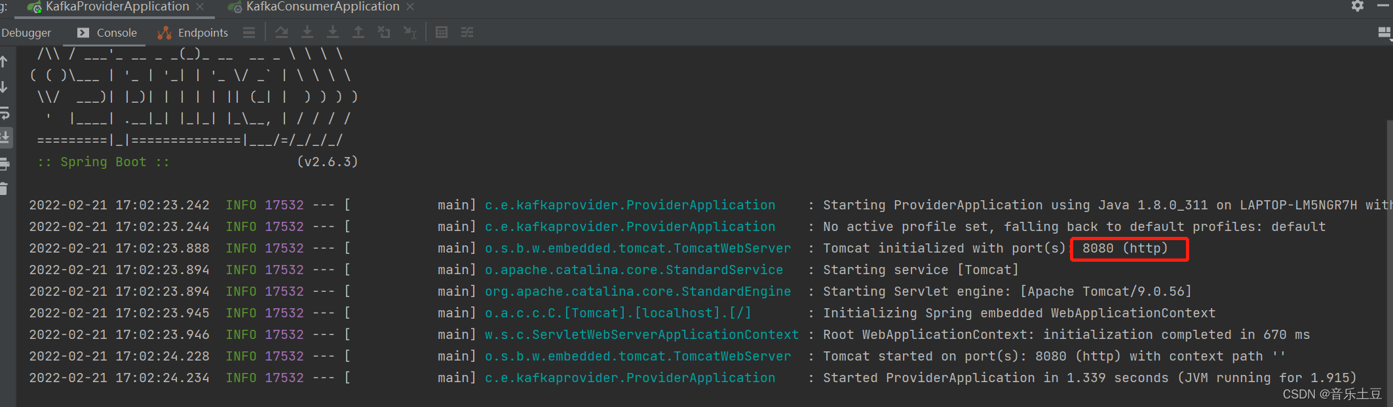Toggle Scroll to End in the console sidebar
The width and height of the screenshot is (1393, 407).
[5, 137]
